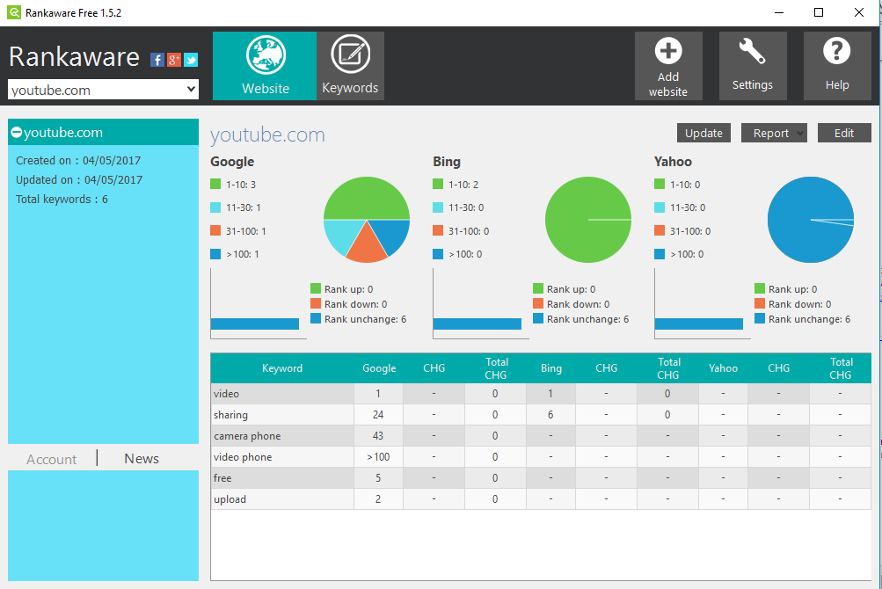Expand the Report dropdown button
This screenshot has width=882, height=589.
coord(774,133)
